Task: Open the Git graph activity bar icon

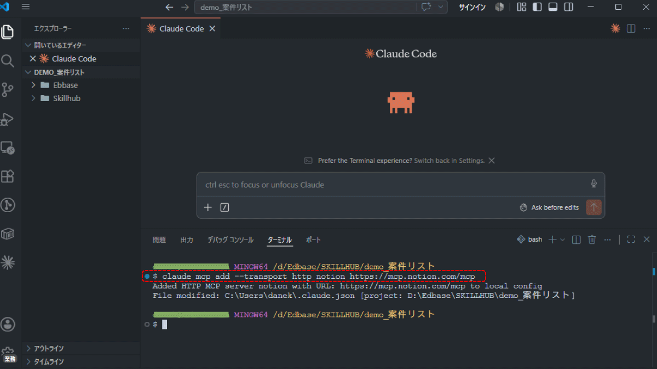Action: tap(8, 205)
